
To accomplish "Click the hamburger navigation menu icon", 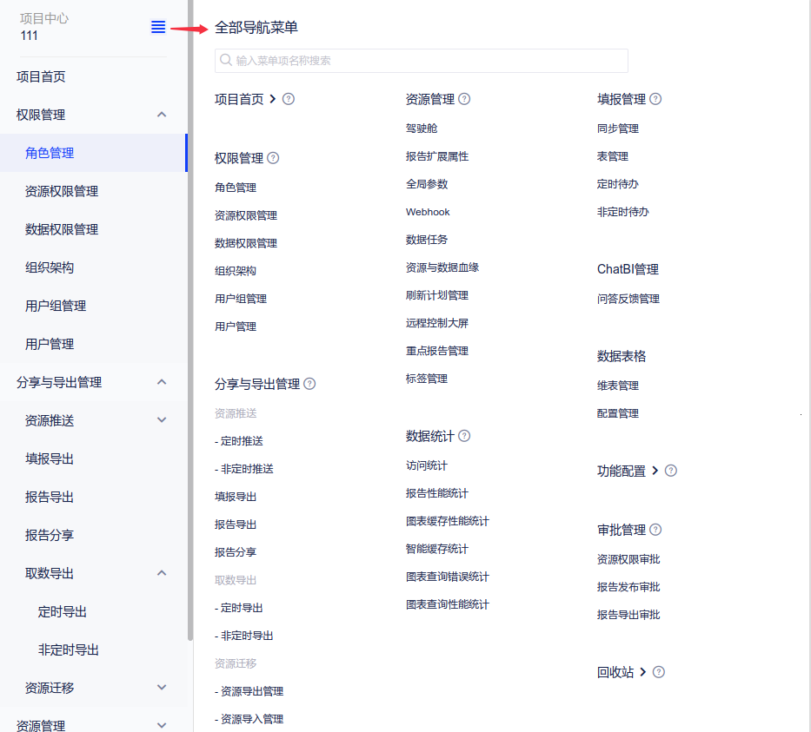I will point(158,27).
